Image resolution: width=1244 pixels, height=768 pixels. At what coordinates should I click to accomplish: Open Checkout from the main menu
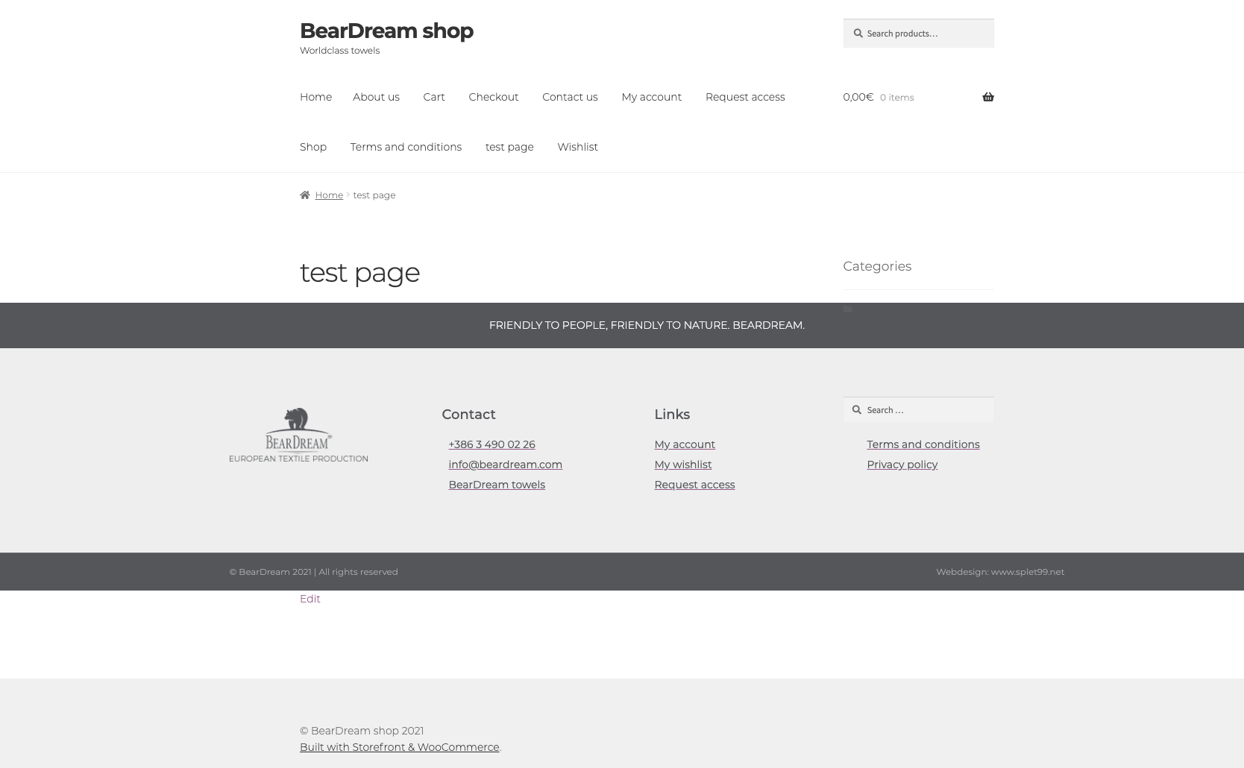[493, 97]
